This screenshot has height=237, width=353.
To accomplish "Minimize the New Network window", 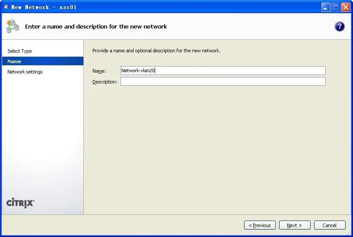I will (326, 7).
